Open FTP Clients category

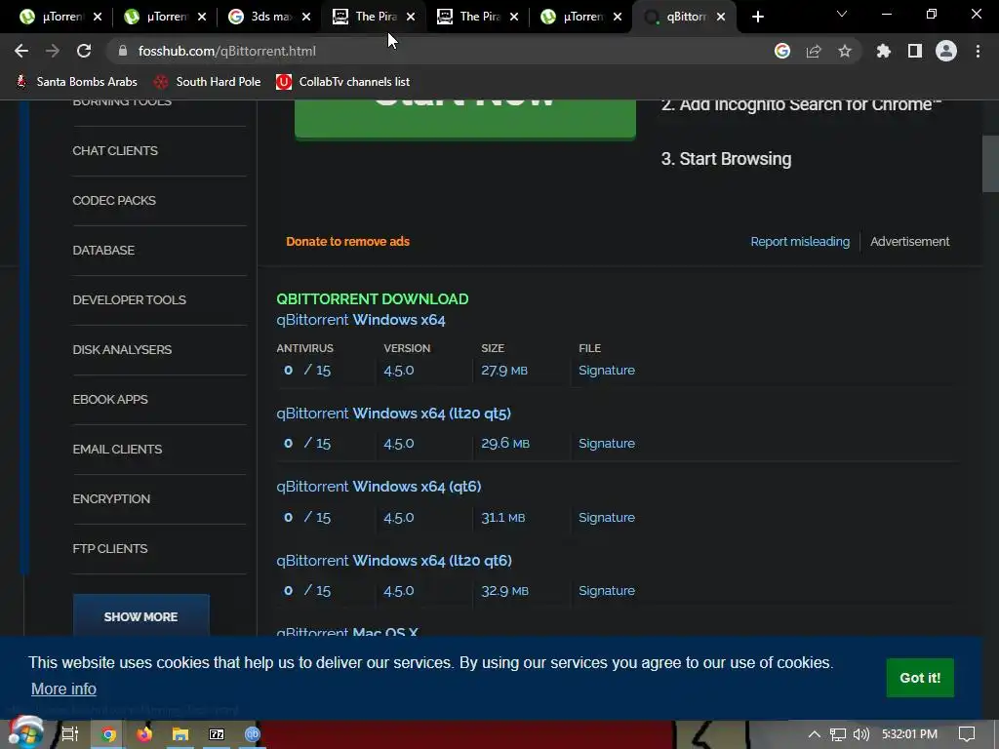click(x=110, y=548)
